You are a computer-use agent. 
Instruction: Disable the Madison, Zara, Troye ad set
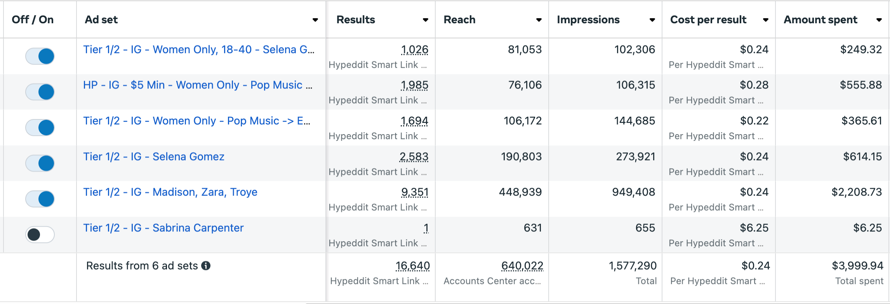point(40,199)
